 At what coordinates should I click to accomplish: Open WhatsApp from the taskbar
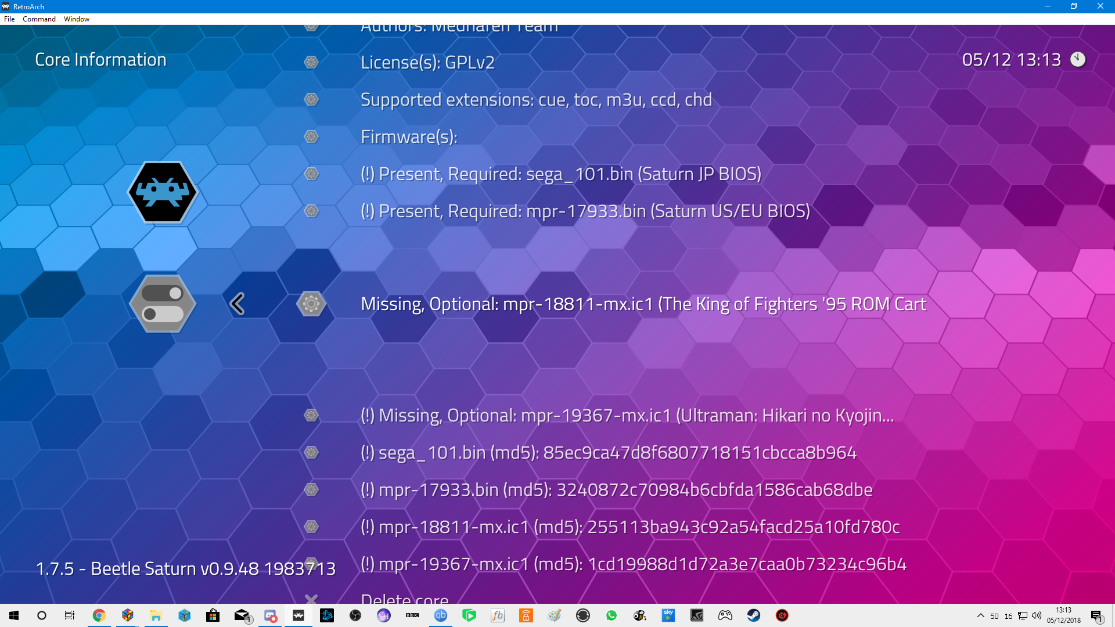(612, 615)
